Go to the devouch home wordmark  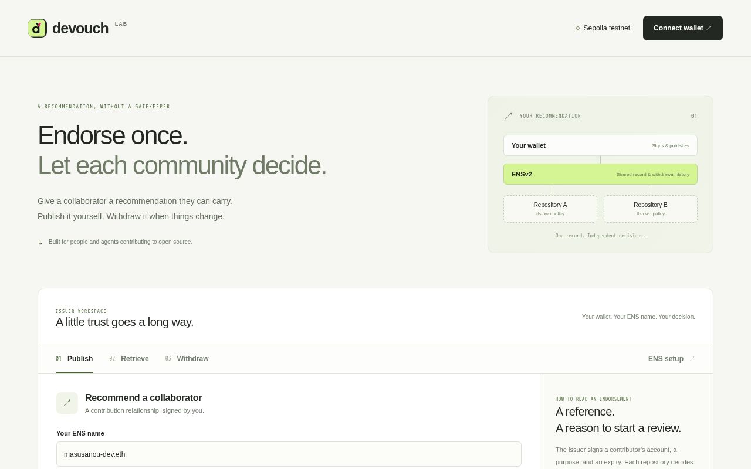[x=80, y=28]
